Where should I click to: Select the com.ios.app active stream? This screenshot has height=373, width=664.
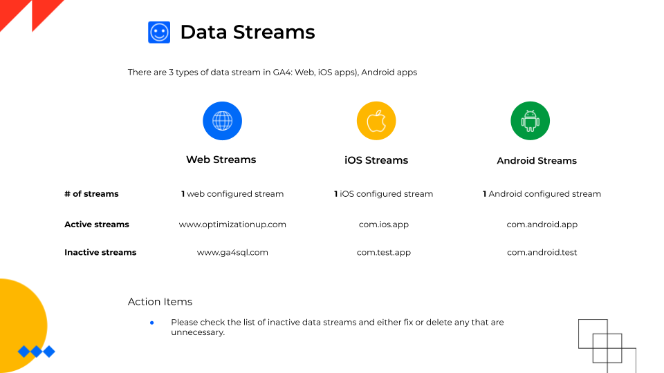pyautogui.click(x=384, y=224)
